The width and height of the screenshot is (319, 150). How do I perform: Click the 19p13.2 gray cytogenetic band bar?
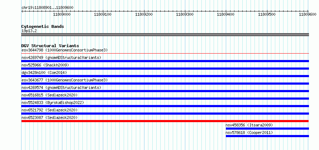point(165,35)
